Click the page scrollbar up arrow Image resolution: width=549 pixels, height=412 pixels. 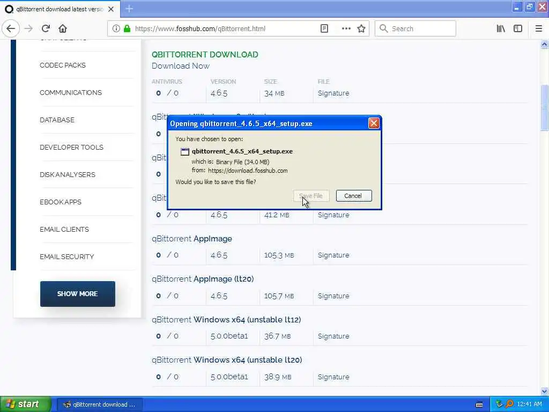[544, 44]
